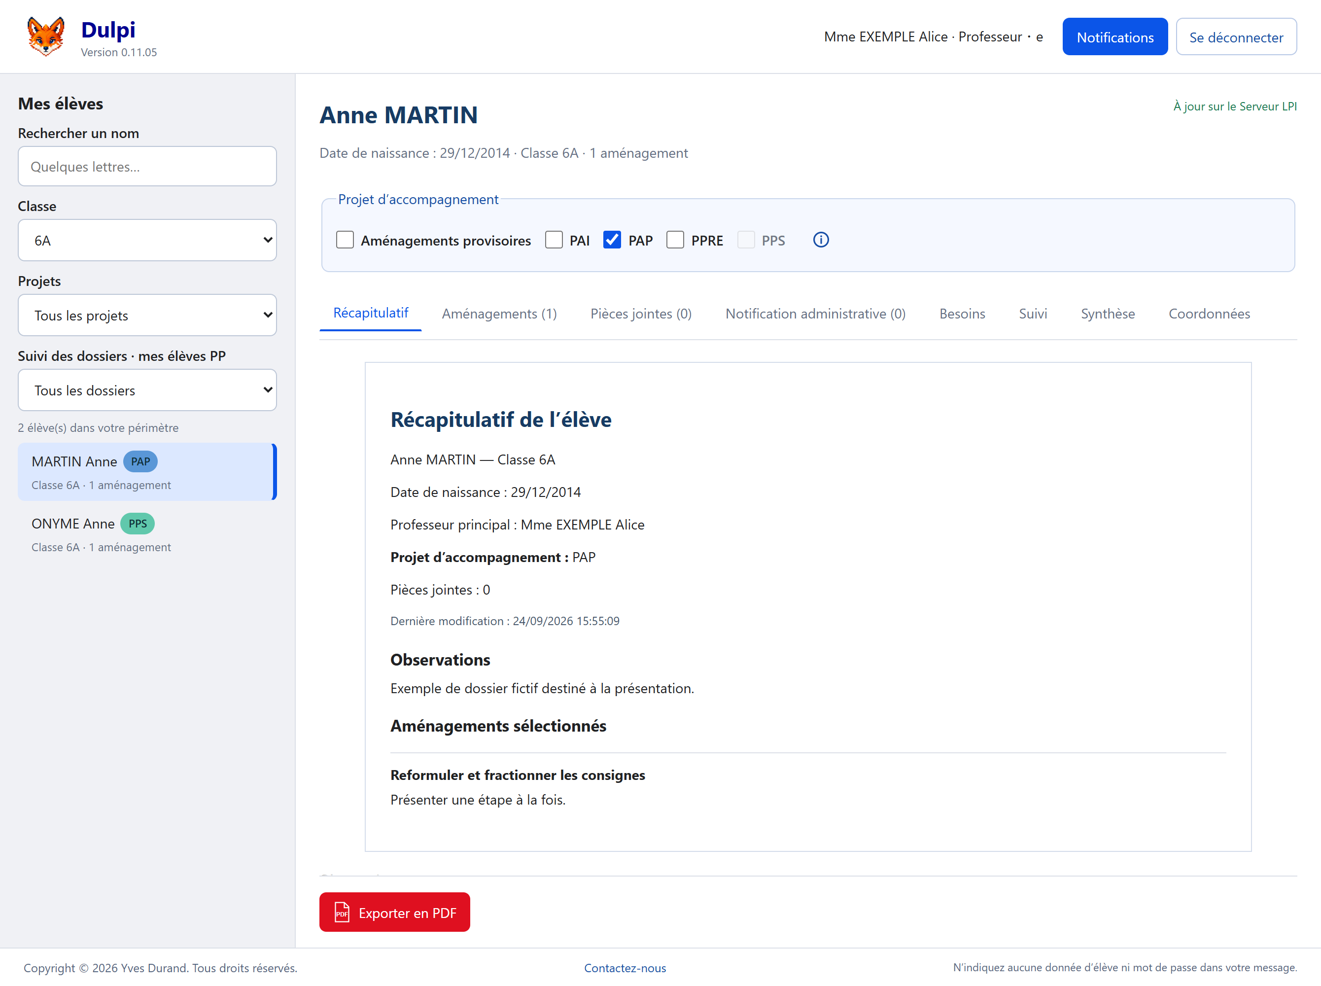
Task: Uncheck the PAP checkbox
Action: [x=612, y=240]
